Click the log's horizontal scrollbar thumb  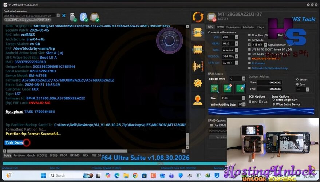point(67,151)
